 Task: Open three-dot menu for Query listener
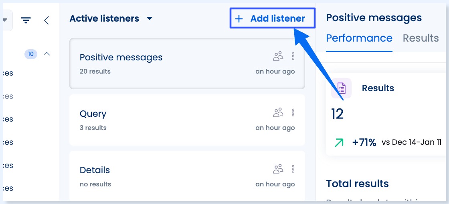[293, 113]
